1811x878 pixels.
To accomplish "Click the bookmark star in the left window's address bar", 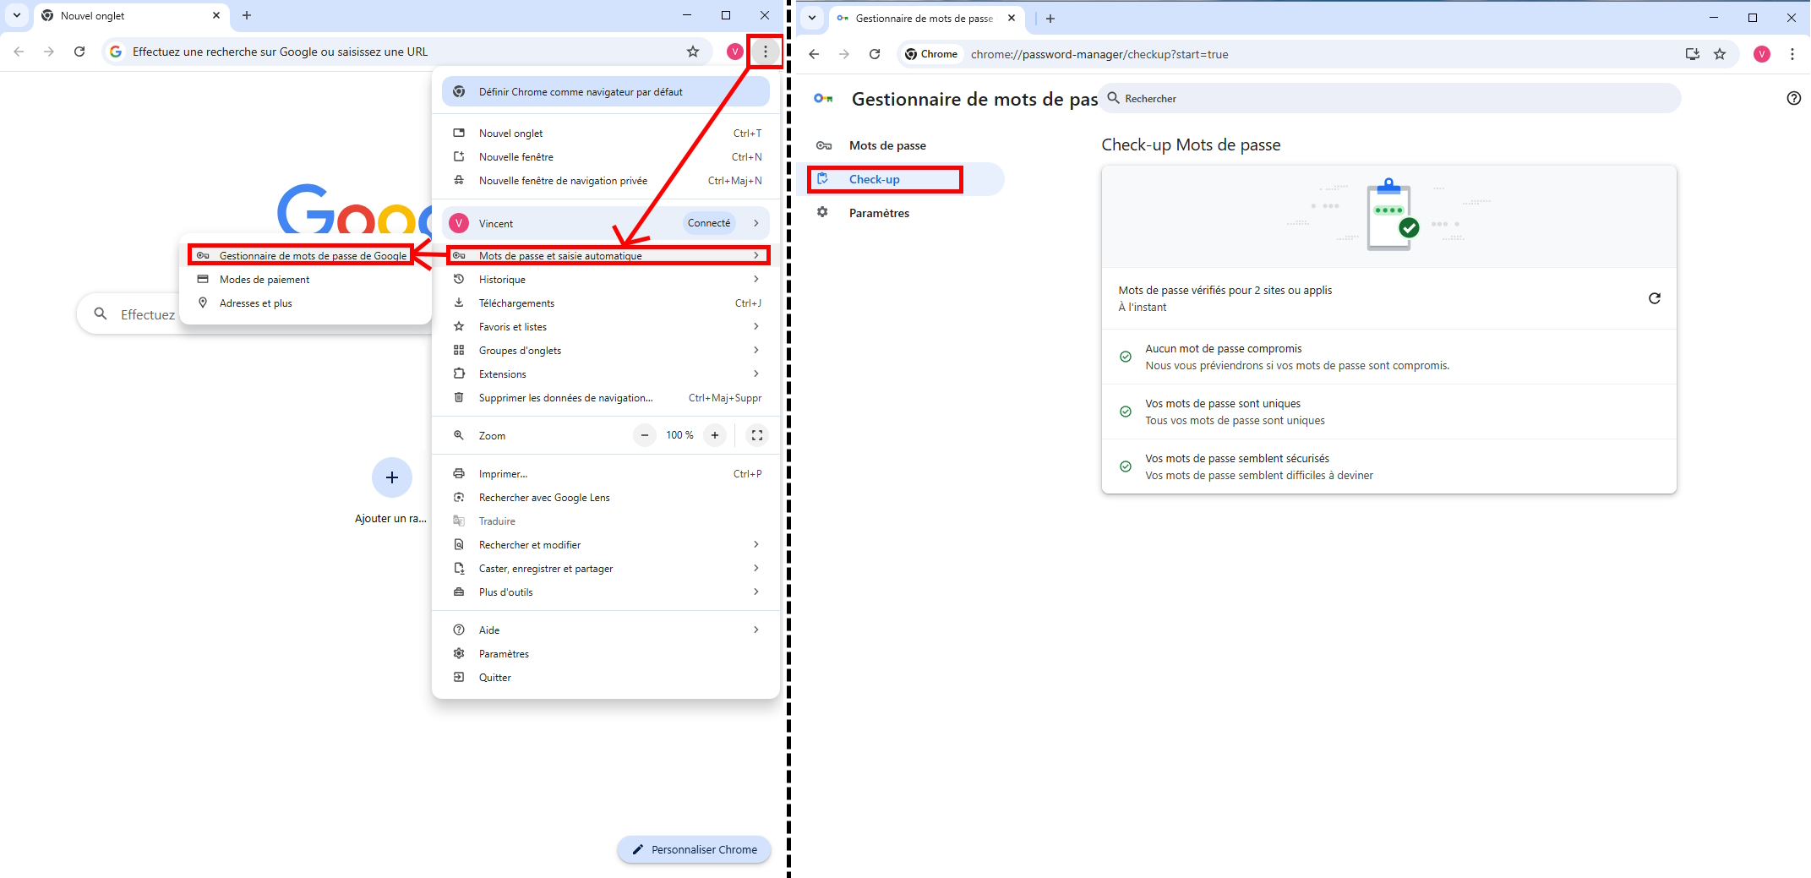I will [x=693, y=52].
